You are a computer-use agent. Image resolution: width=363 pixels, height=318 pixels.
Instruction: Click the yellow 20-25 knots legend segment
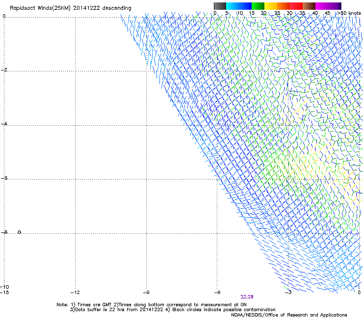click(x=271, y=6)
